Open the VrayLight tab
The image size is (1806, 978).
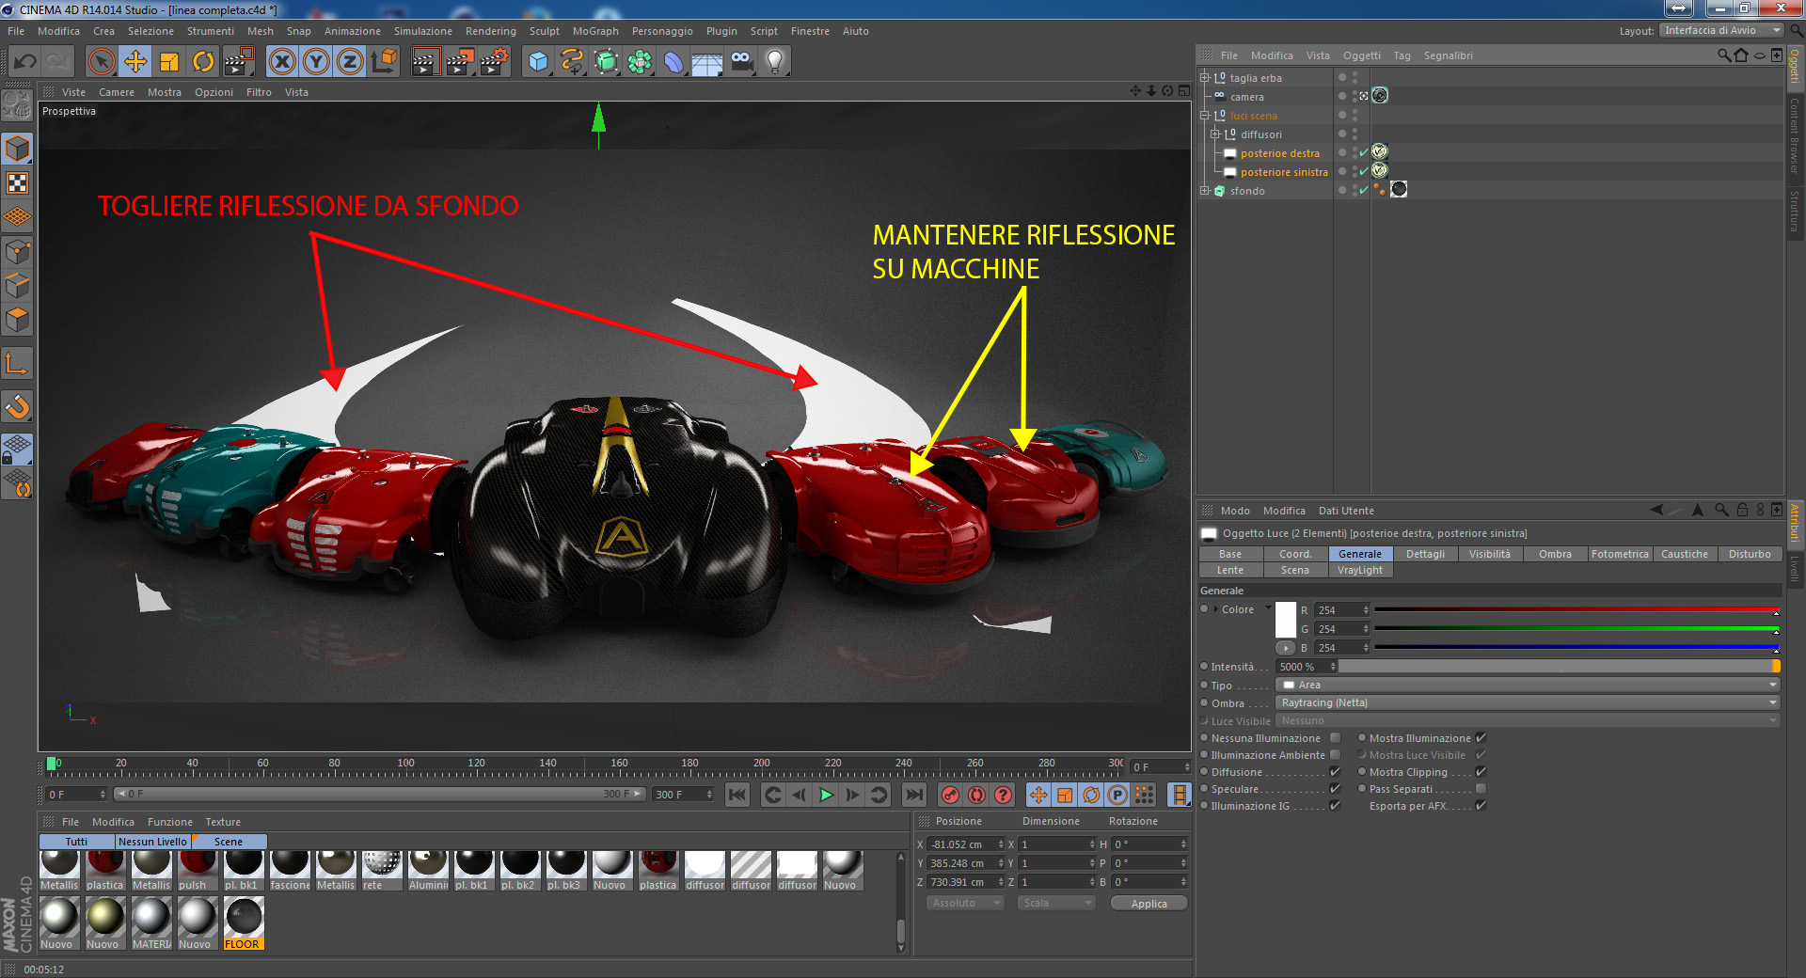click(1360, 570)
